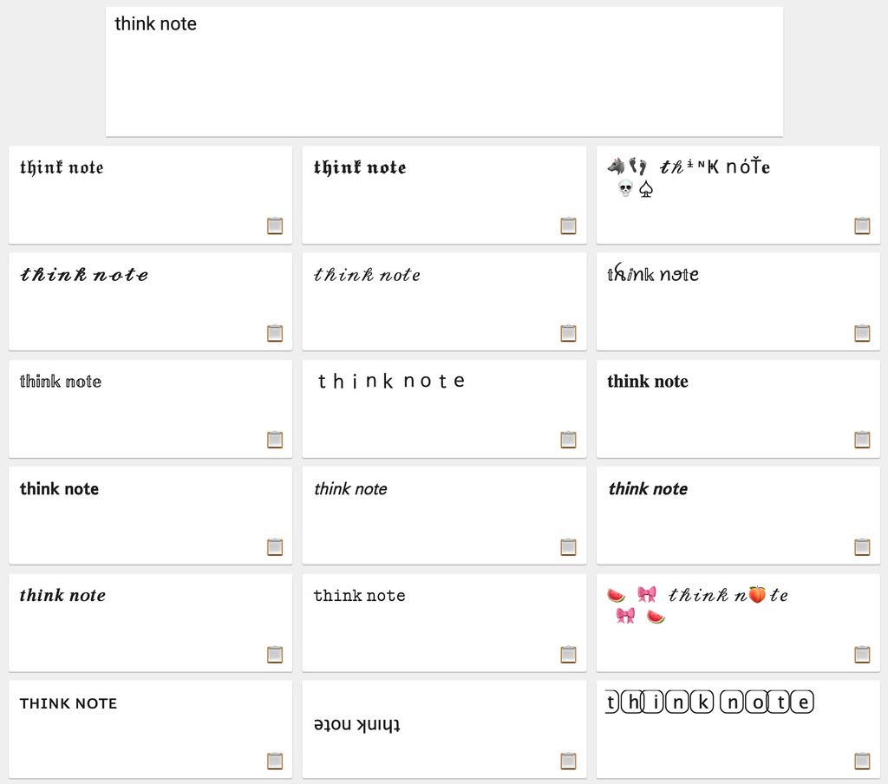Viewport: 888px width, 784px height.
Task: Select the upside-down 'think note' text
Action: tap(357, 724)
